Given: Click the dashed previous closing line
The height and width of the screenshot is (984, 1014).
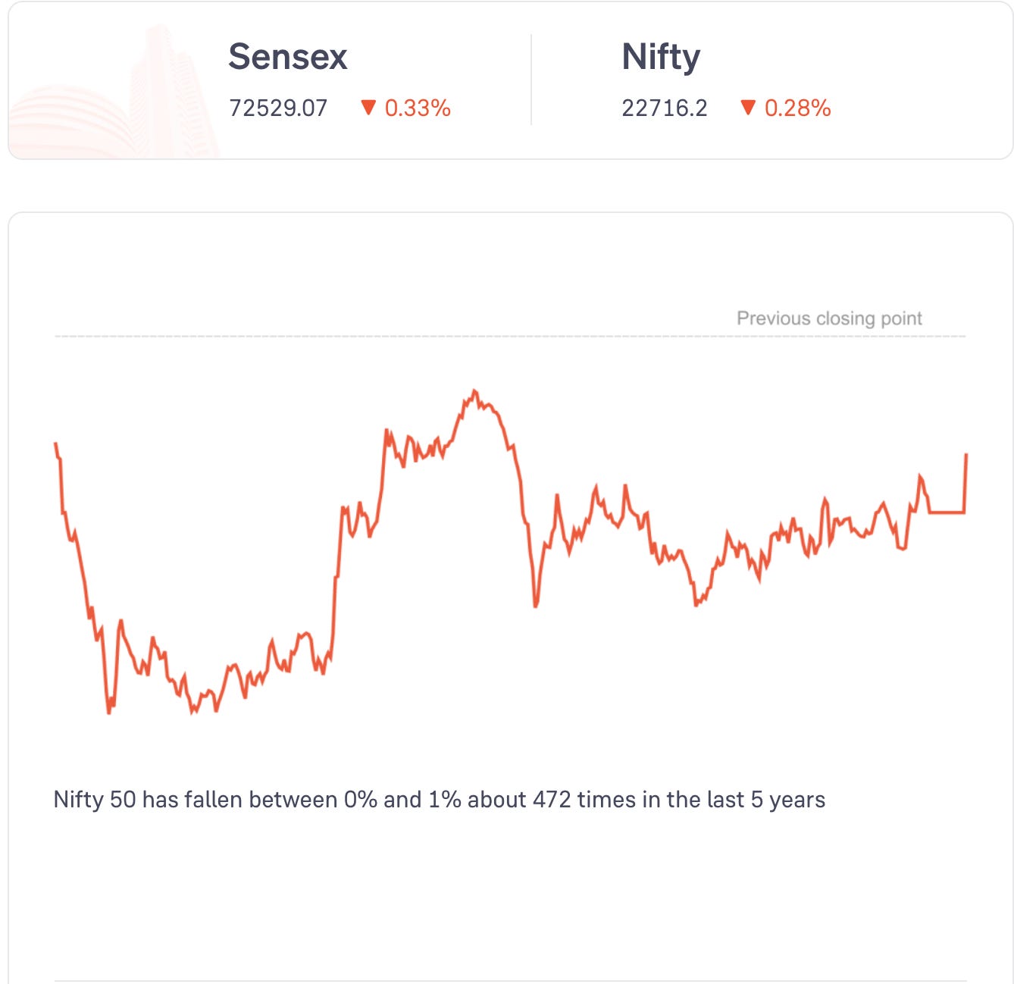Looking at the screenshot, I should (510, 336).
